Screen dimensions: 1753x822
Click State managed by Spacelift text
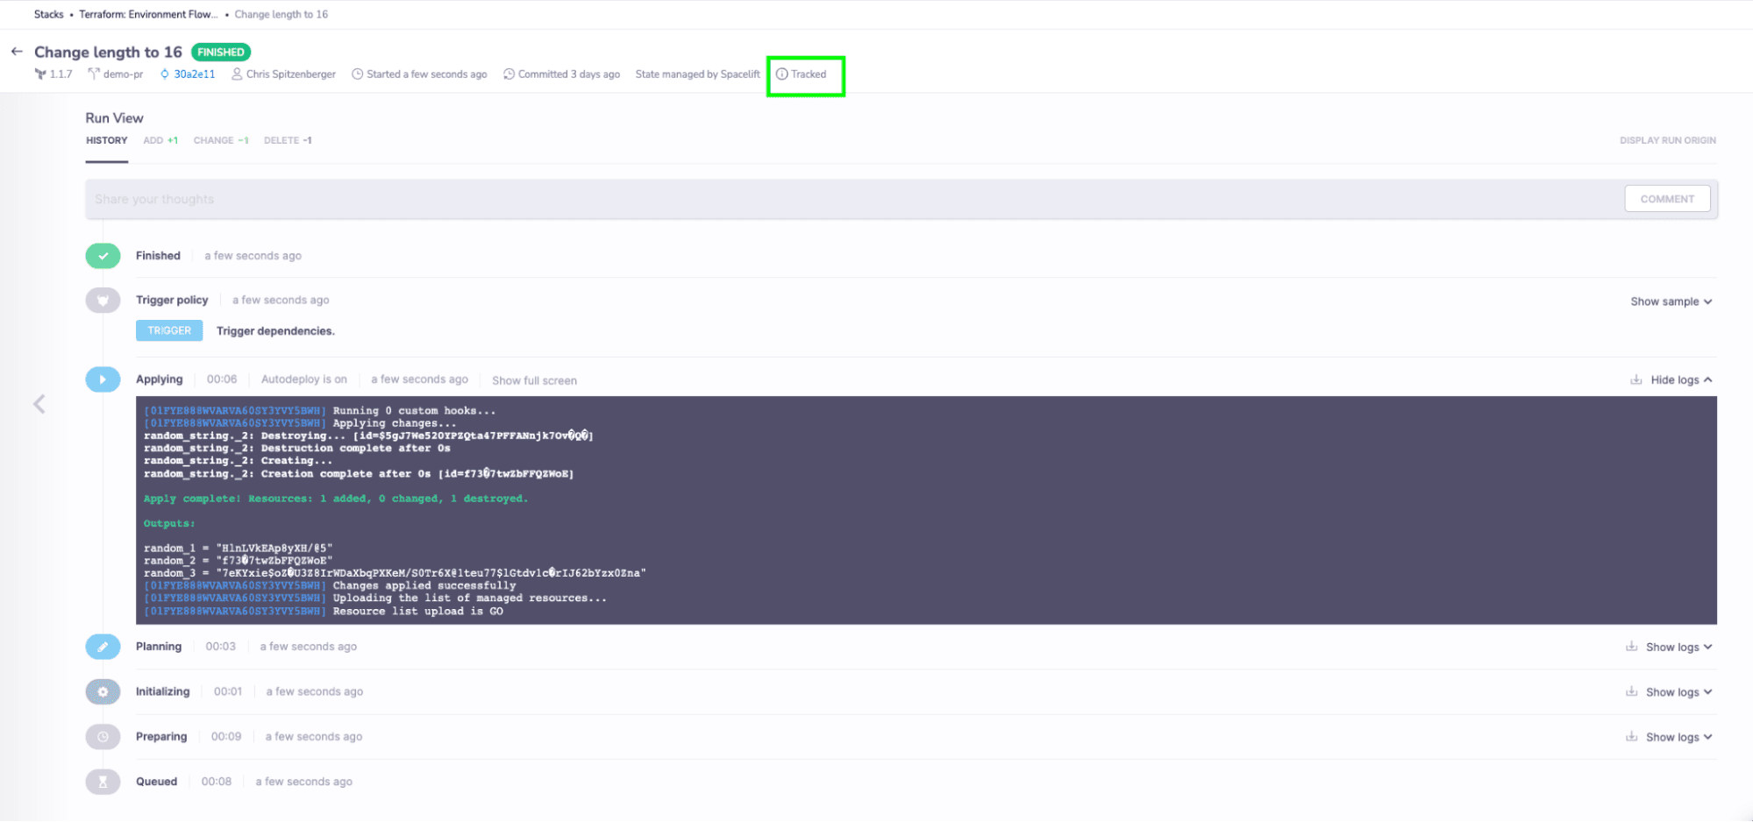(x=697, y=74)
